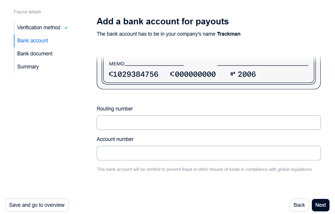Click the Routing number field label
This screenshot has width=335, height=214.
pos(115,109)
